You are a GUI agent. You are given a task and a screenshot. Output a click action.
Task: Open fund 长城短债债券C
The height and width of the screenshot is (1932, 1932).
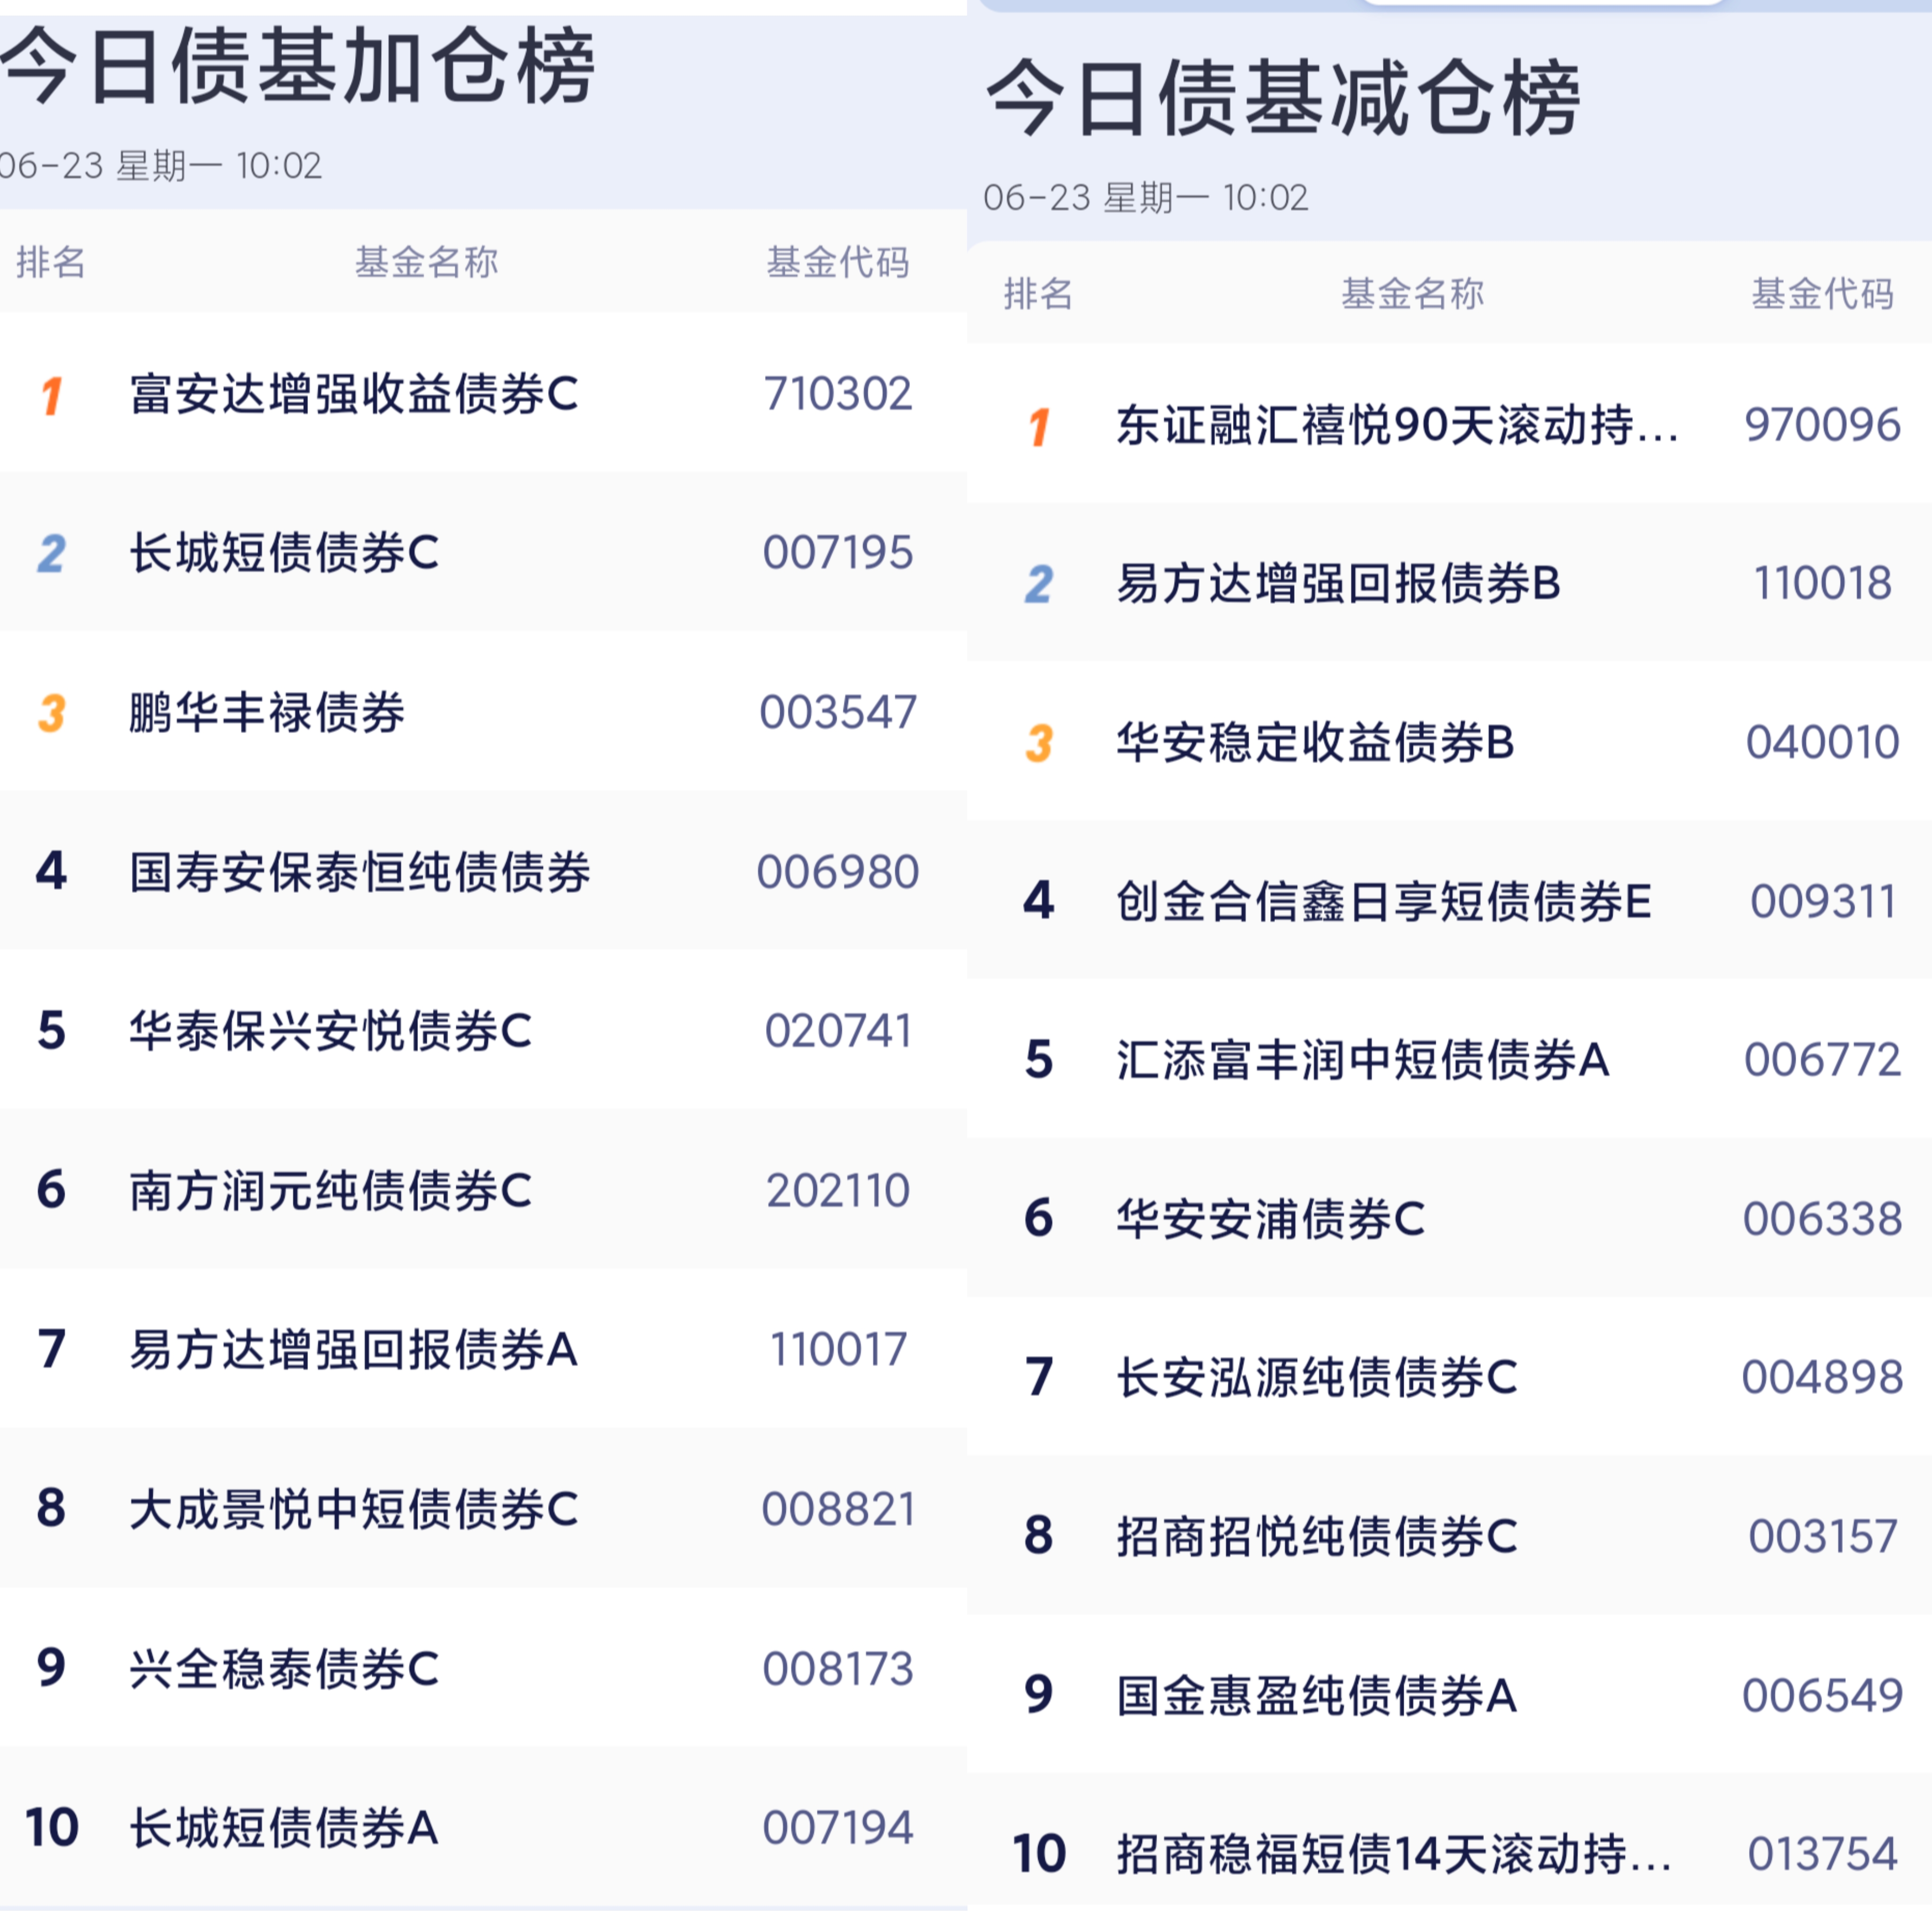(x=284, y=553)
